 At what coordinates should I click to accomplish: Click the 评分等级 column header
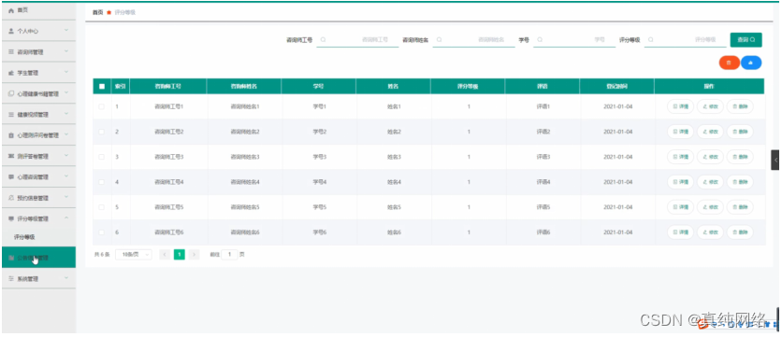click(x=468, y=86)
